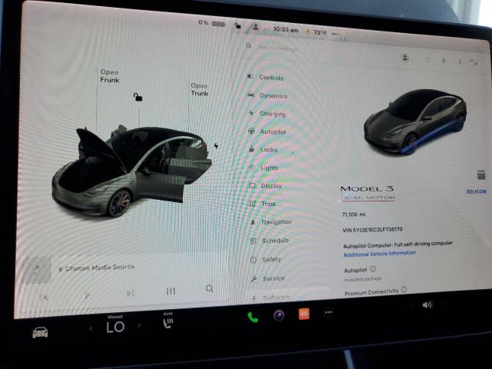Tap the volume speaker icon
Image resolution: width=492 pixels, height=369 pixels.
427,304
